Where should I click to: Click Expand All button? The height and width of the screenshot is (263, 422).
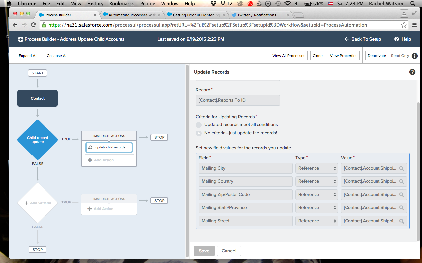(x=28, y=56)
